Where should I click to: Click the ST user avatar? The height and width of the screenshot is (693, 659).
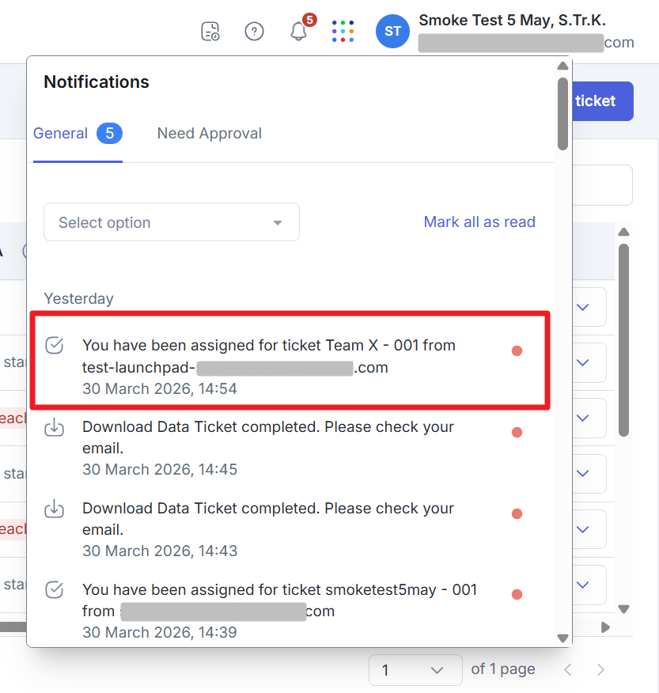(392, 32)
